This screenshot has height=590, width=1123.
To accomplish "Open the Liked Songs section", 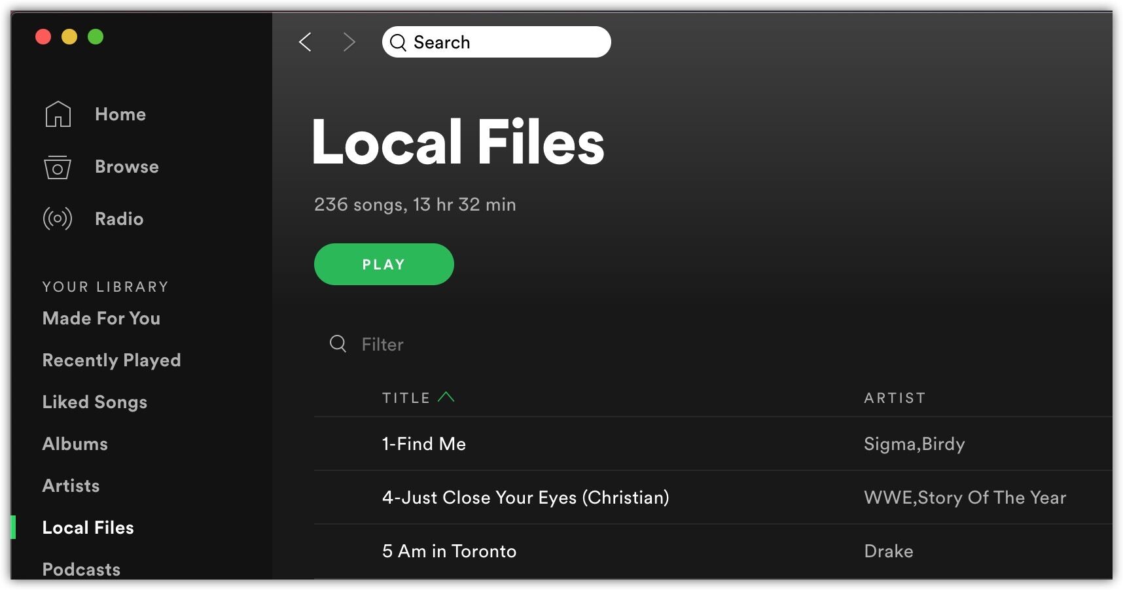I will (94, 402).
